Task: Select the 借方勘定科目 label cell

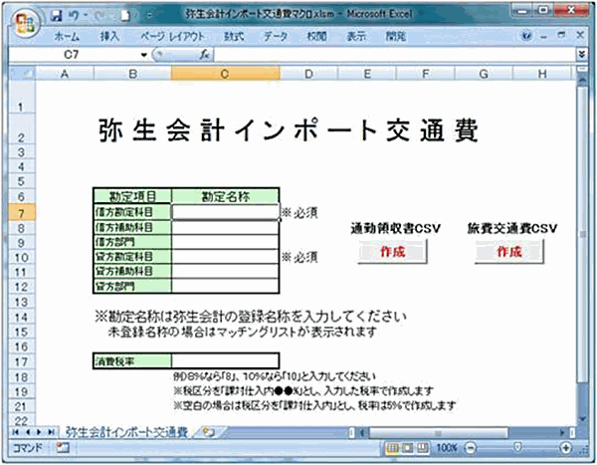Action: point(132,212)
